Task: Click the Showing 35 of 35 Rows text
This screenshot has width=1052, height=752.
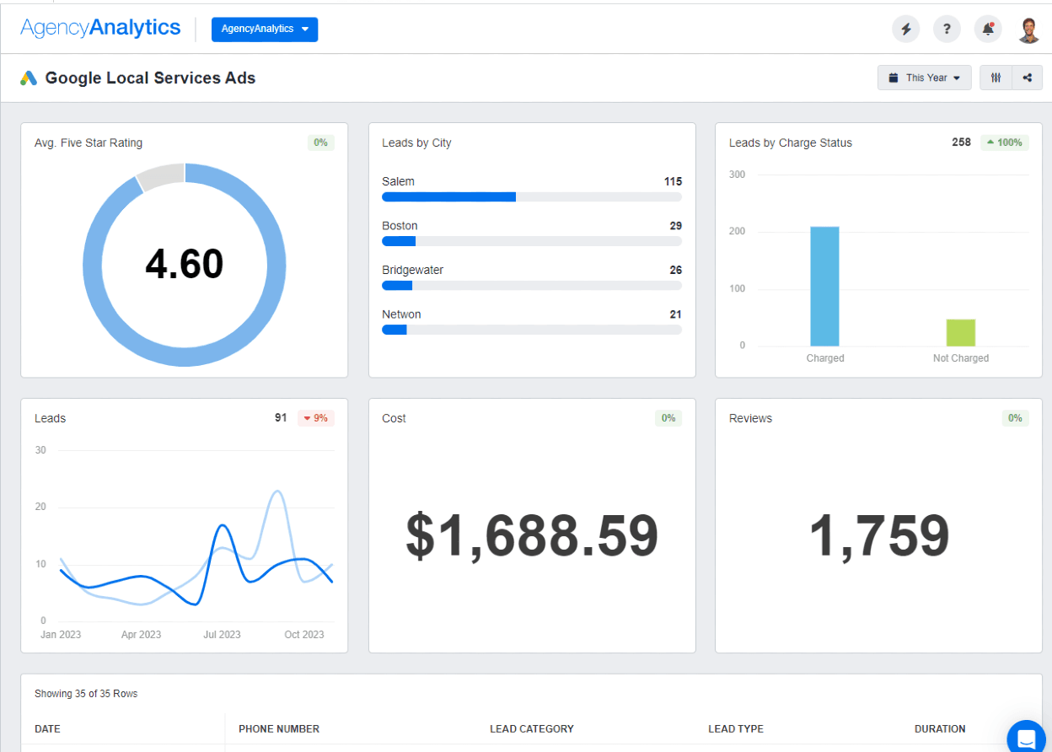Action: (x=85, y=693)
